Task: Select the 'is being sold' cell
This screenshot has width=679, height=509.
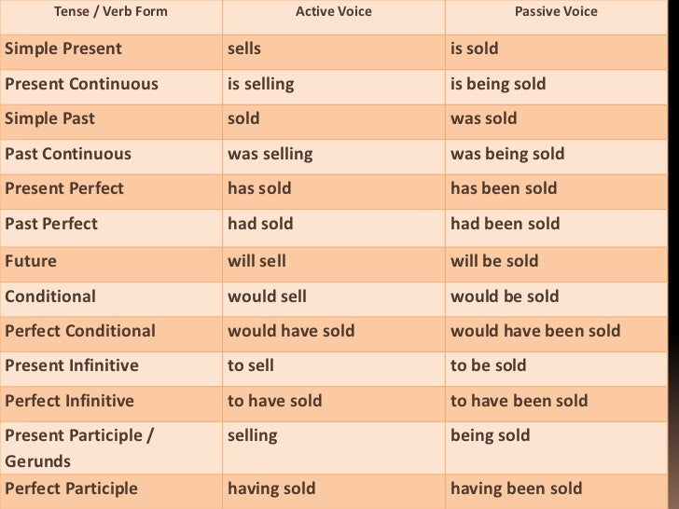Action: 498,85
